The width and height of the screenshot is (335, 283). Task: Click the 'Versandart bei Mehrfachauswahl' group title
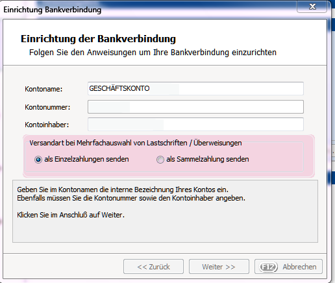136,143
